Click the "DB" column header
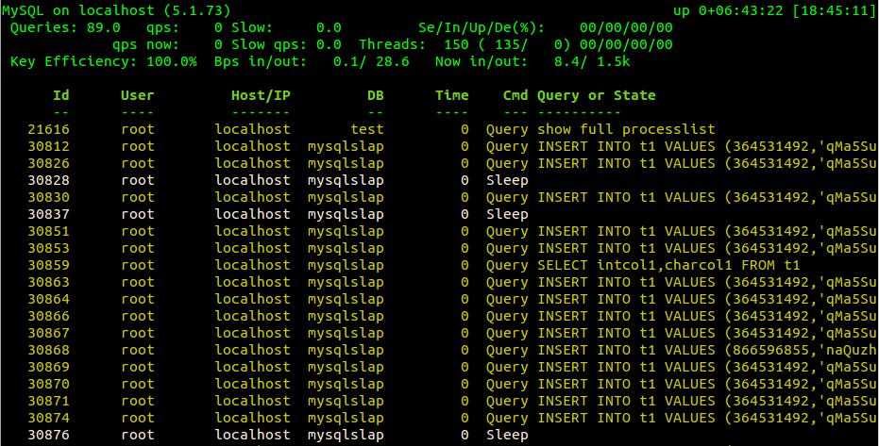 375,95
